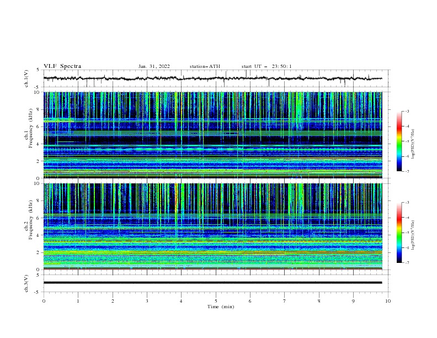437x338 pixels.
Task: Click the time axis tick label '2'
Action: point(113,301)
